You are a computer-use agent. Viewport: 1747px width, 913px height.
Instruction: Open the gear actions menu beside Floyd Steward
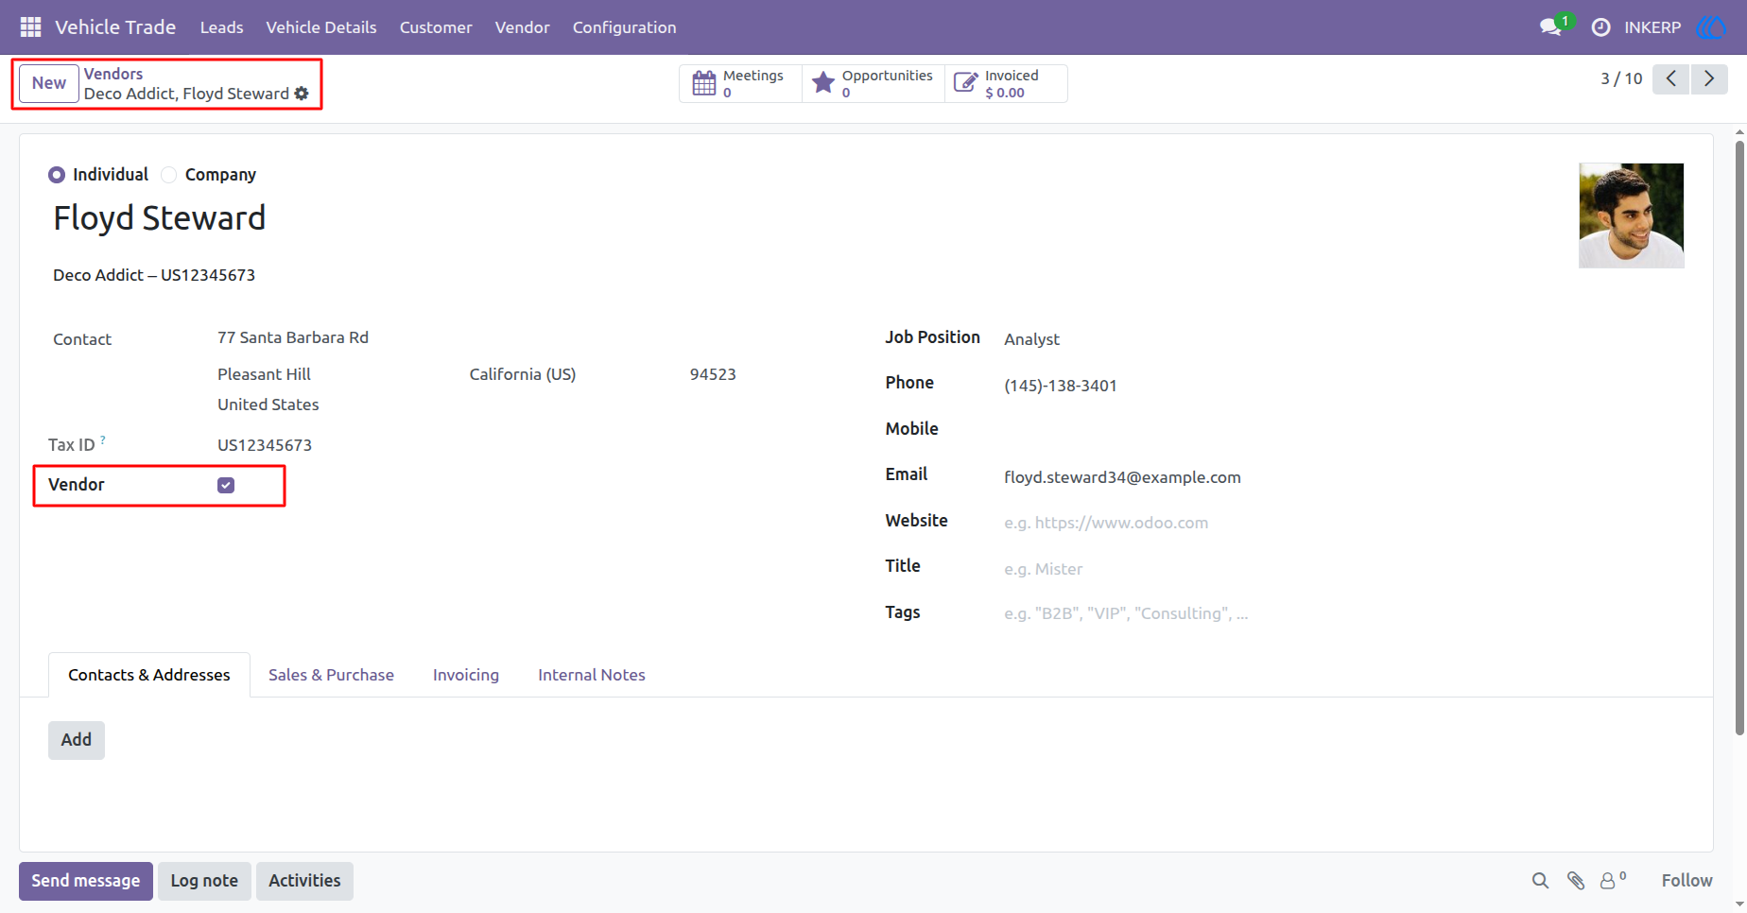click(302, 94)
